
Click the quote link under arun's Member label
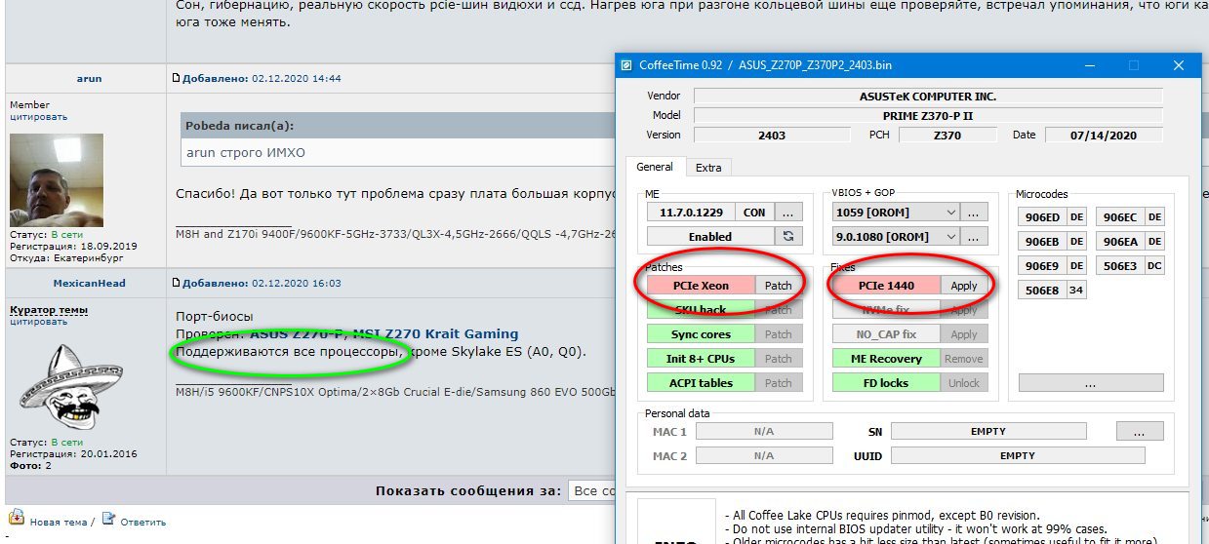[39, 116]
